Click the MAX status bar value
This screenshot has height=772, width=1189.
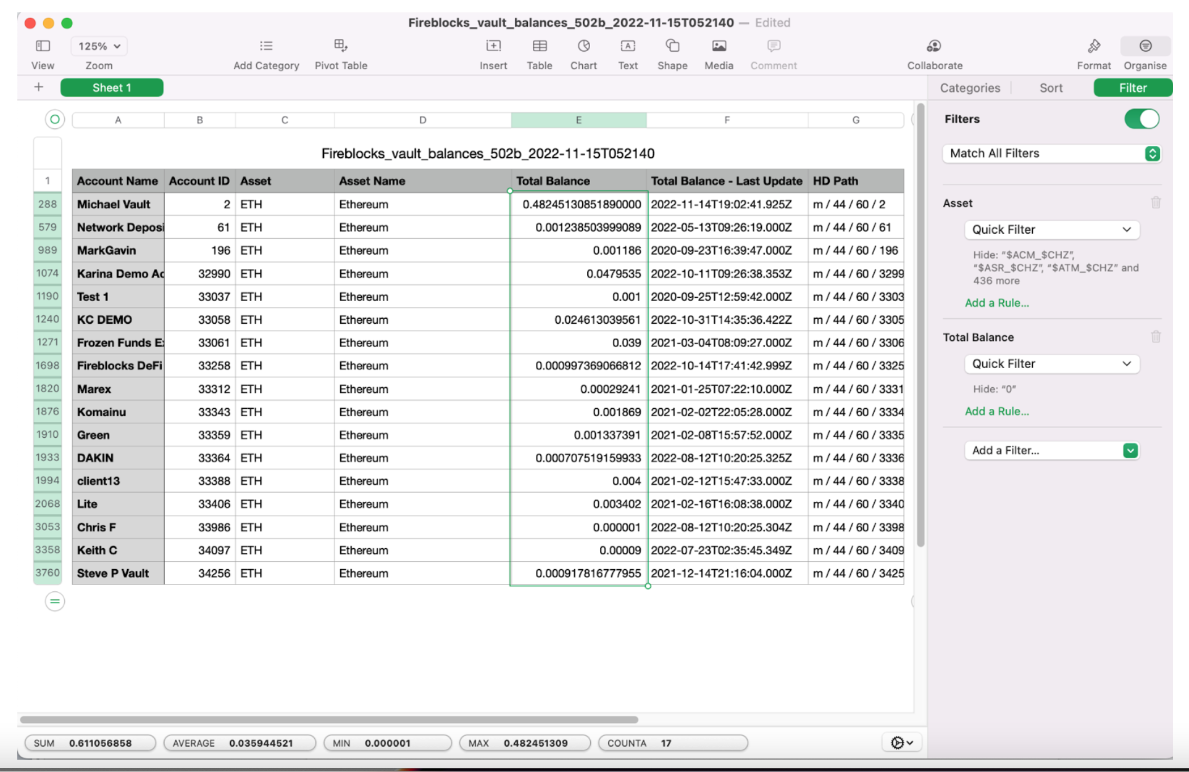525,743
